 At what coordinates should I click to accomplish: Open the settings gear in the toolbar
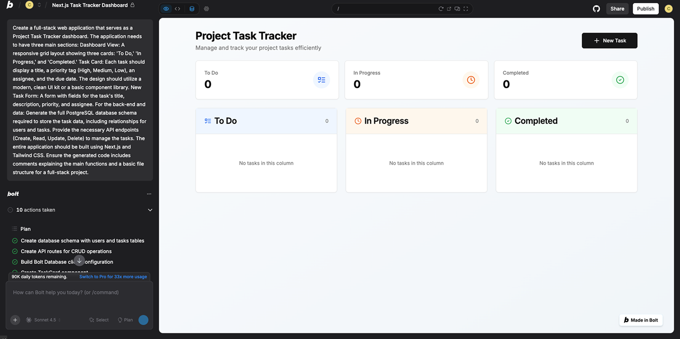206,8
